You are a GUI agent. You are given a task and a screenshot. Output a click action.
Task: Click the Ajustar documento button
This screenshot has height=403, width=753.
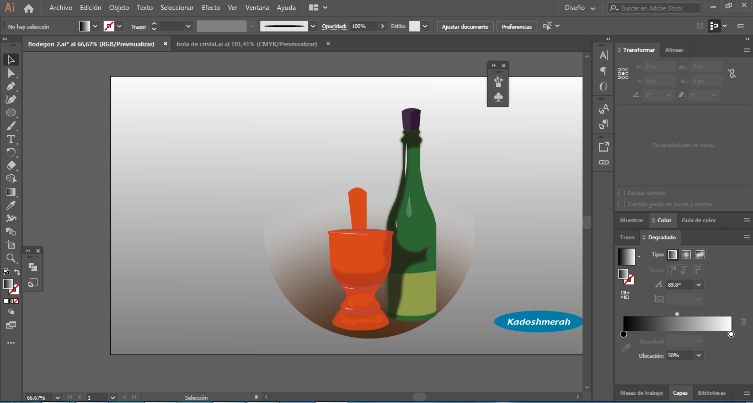[465, 26]
